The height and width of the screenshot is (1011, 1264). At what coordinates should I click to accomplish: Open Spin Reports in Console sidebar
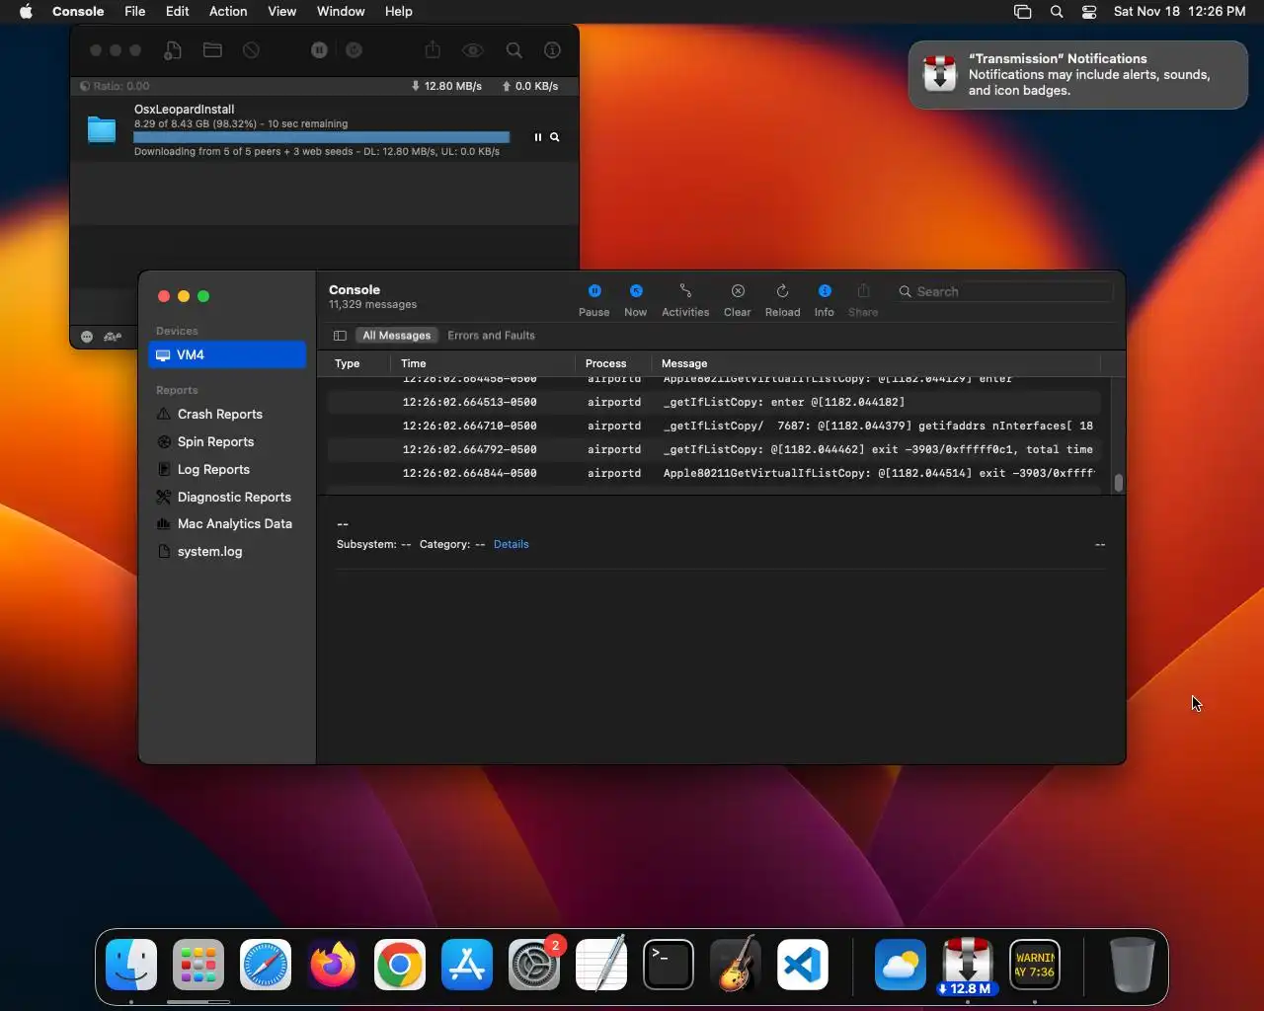click(x=215, y=441)
